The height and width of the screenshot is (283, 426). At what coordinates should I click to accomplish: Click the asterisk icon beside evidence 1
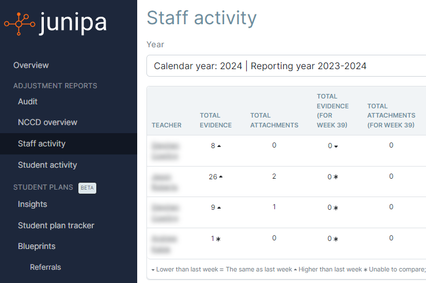(x=218, y=239)
